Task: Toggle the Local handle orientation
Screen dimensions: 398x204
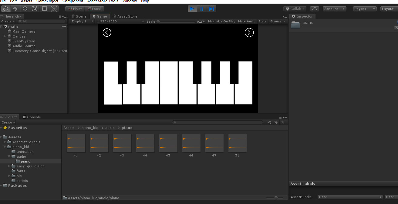Action: point(95,8)
